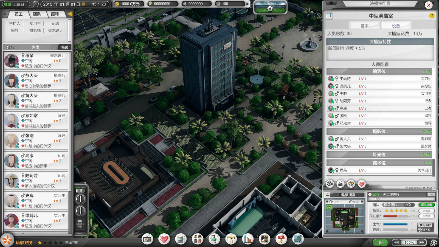Image resolution: width=439 pixels, height=247 pixels.
Task: Open the staff management people icon
Action: click(x=197, y=239)
